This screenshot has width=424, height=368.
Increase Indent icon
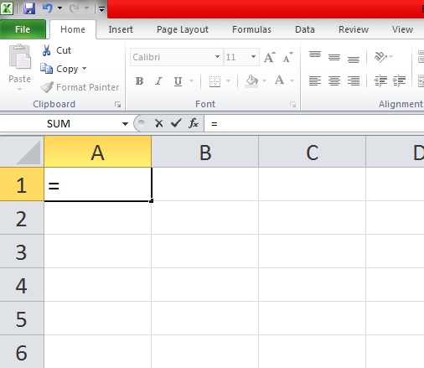tap(399, 81)
